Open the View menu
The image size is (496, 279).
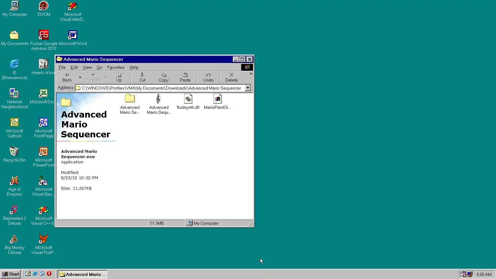87,67
